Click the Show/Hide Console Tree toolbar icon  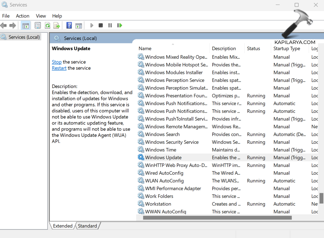click(25, 25)
